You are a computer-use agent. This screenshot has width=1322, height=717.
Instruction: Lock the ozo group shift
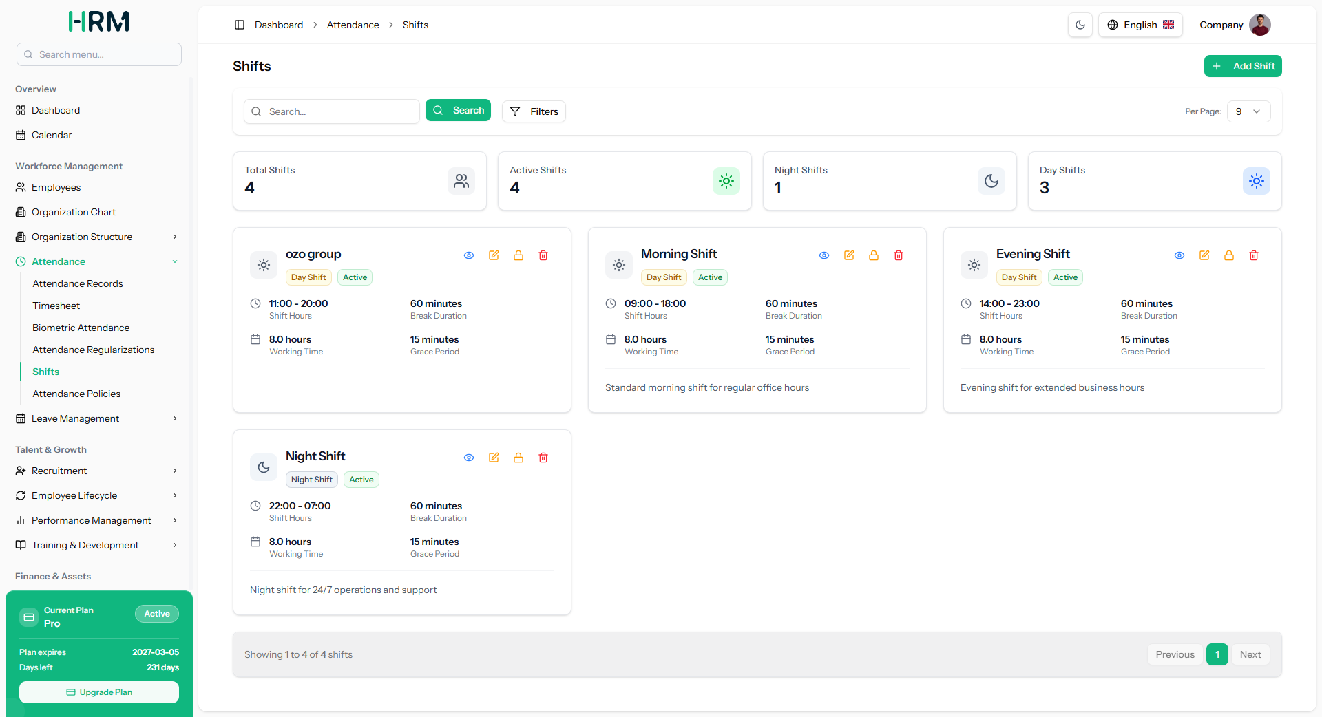click(518, 255)
